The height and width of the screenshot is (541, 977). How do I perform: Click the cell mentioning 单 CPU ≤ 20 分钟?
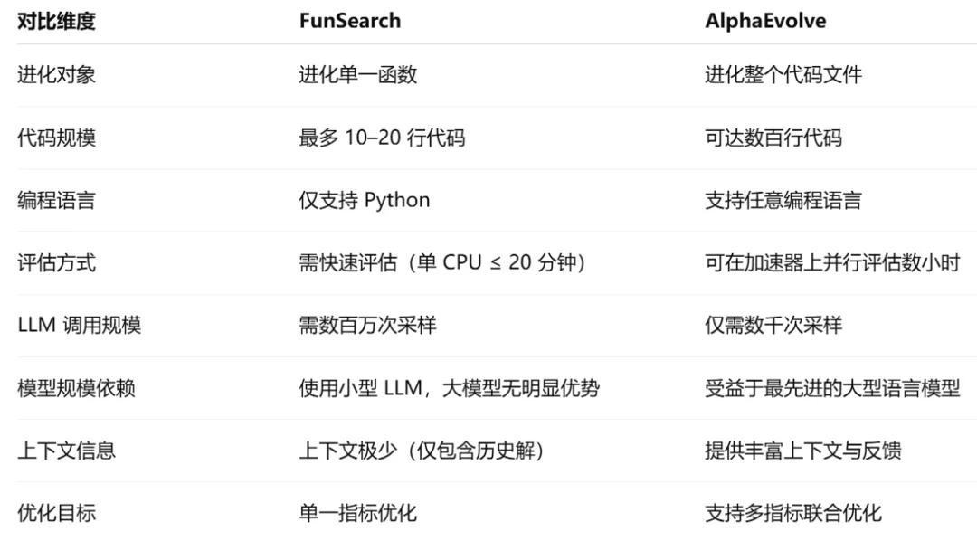[x=442, y=262]
